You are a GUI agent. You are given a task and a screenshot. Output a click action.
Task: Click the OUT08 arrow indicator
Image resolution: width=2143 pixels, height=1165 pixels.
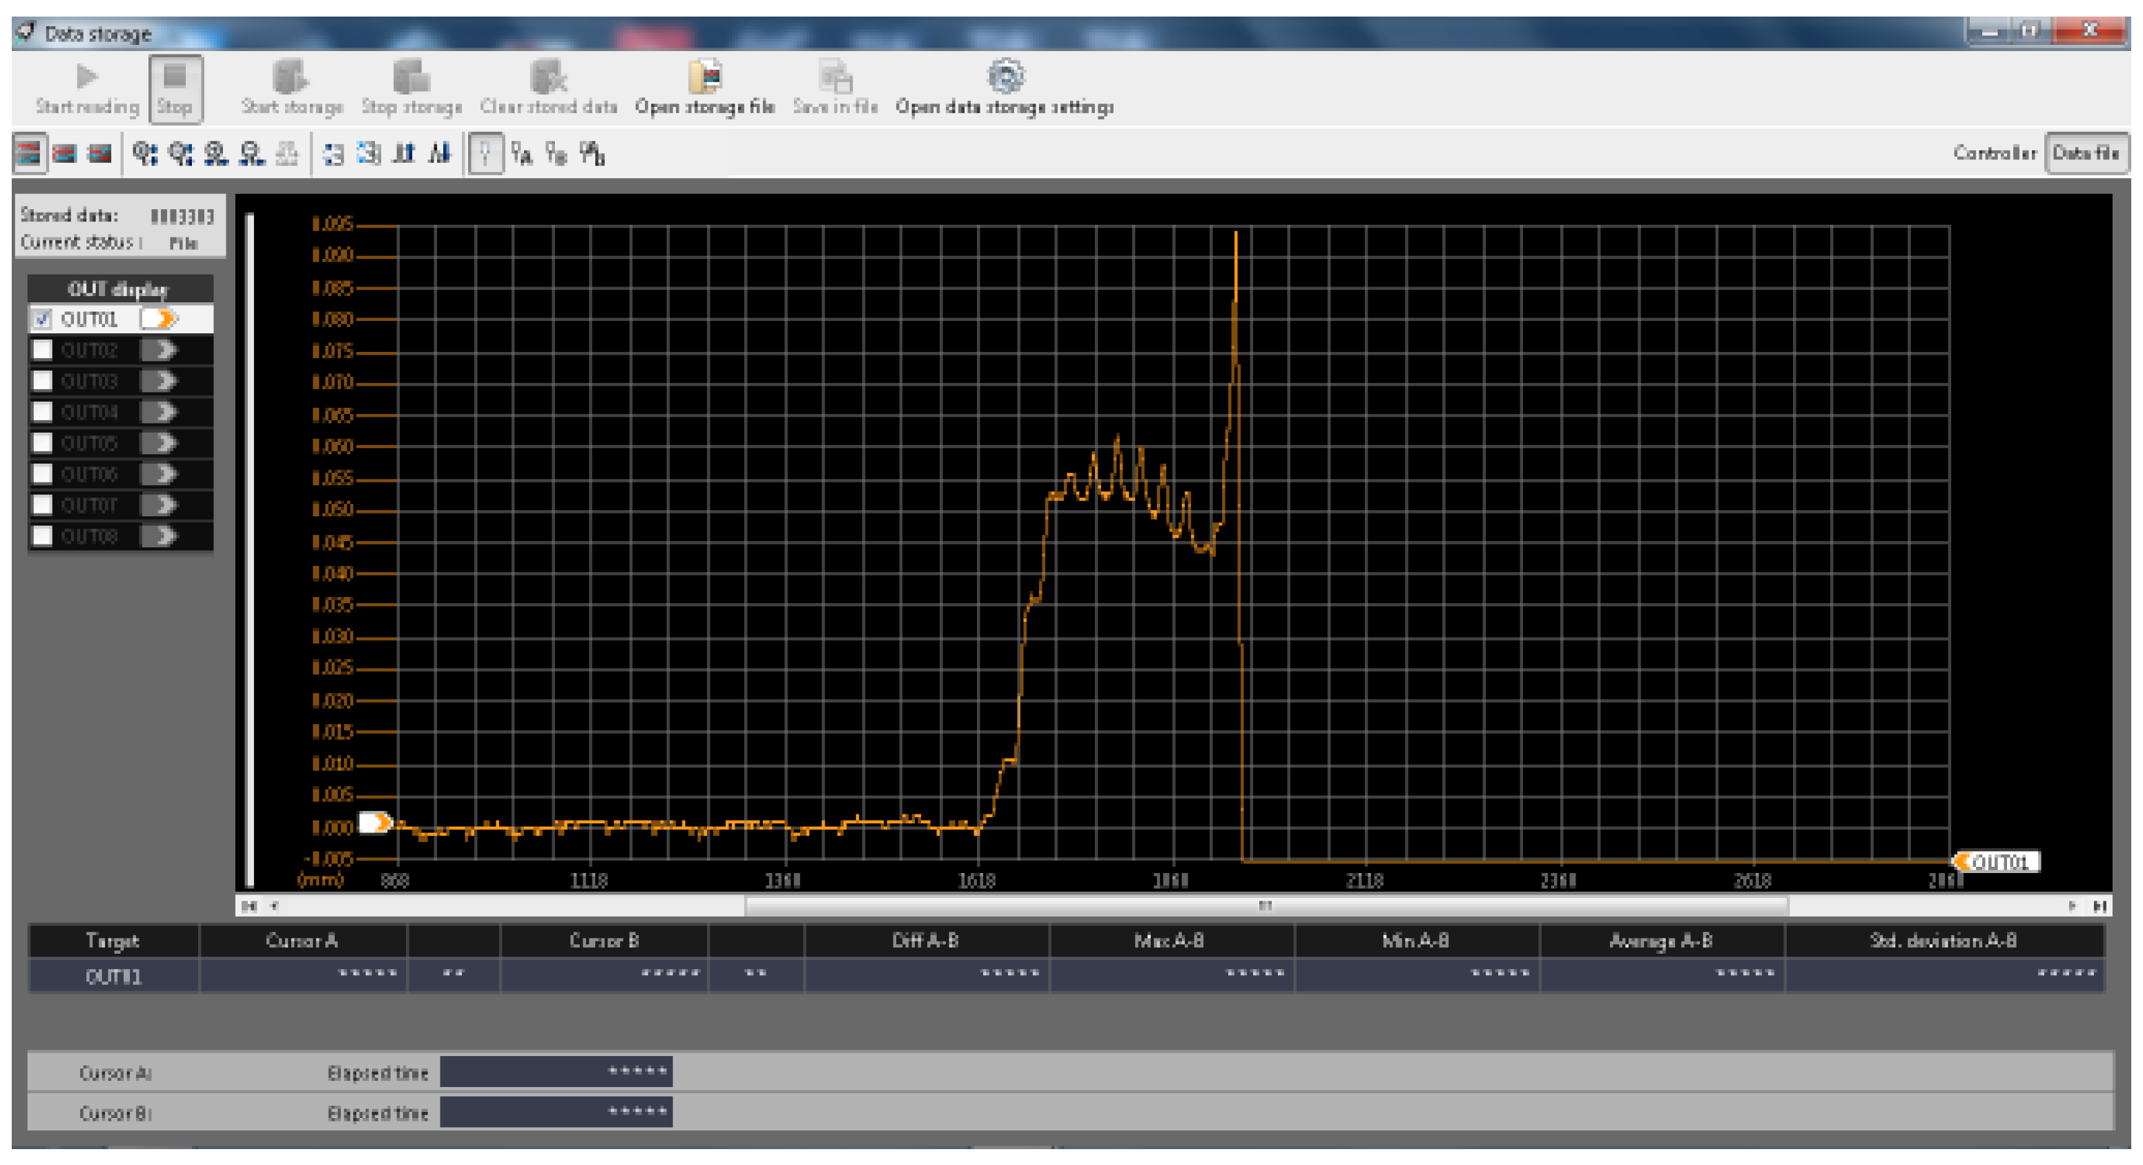pyautogui.click(x=159, y=536)
